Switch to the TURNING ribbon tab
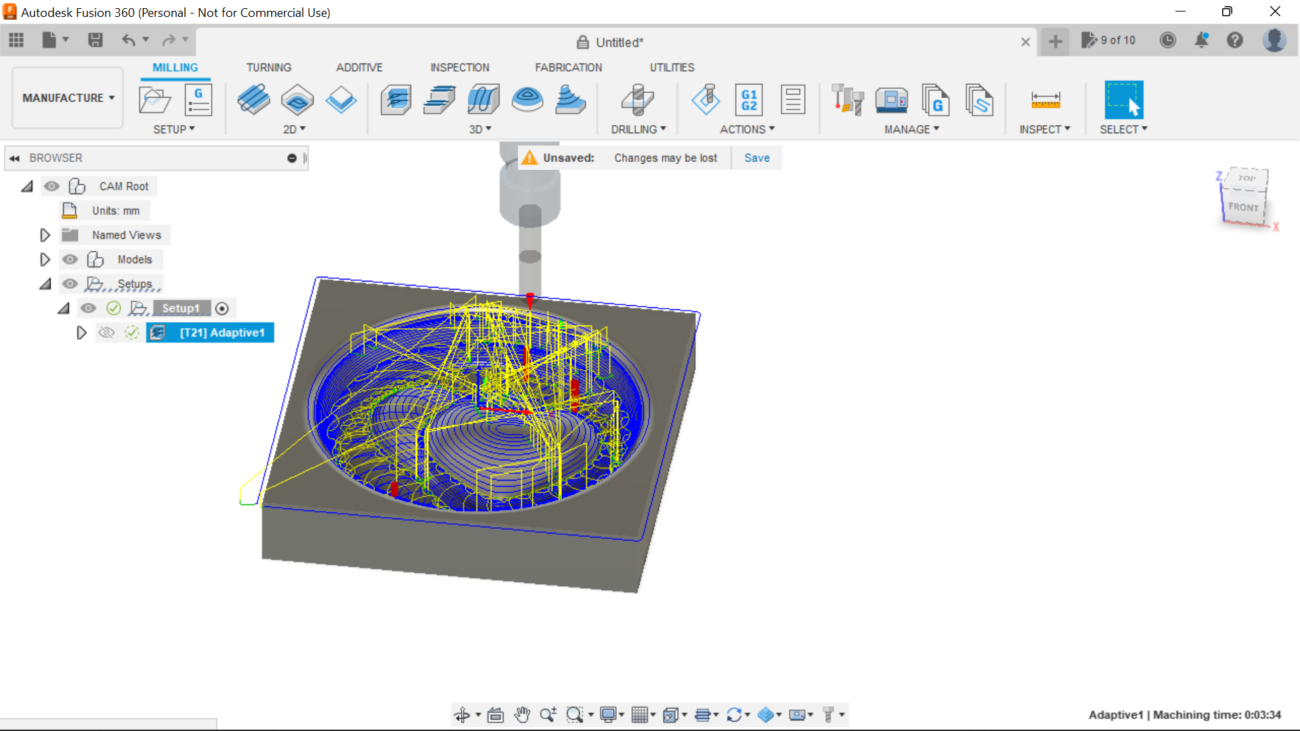This screenshot has height=731, width=1300. [268, 67]
